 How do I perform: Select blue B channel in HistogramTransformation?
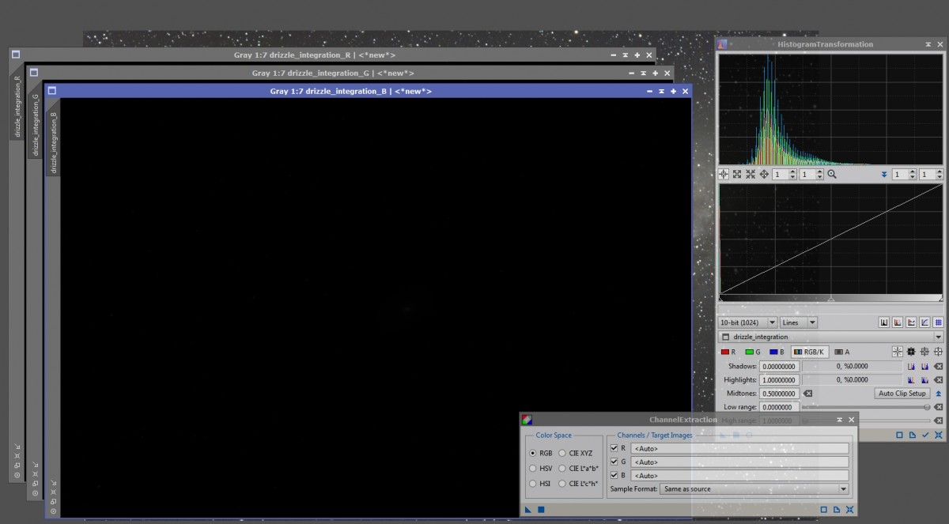tap(777, 352)
